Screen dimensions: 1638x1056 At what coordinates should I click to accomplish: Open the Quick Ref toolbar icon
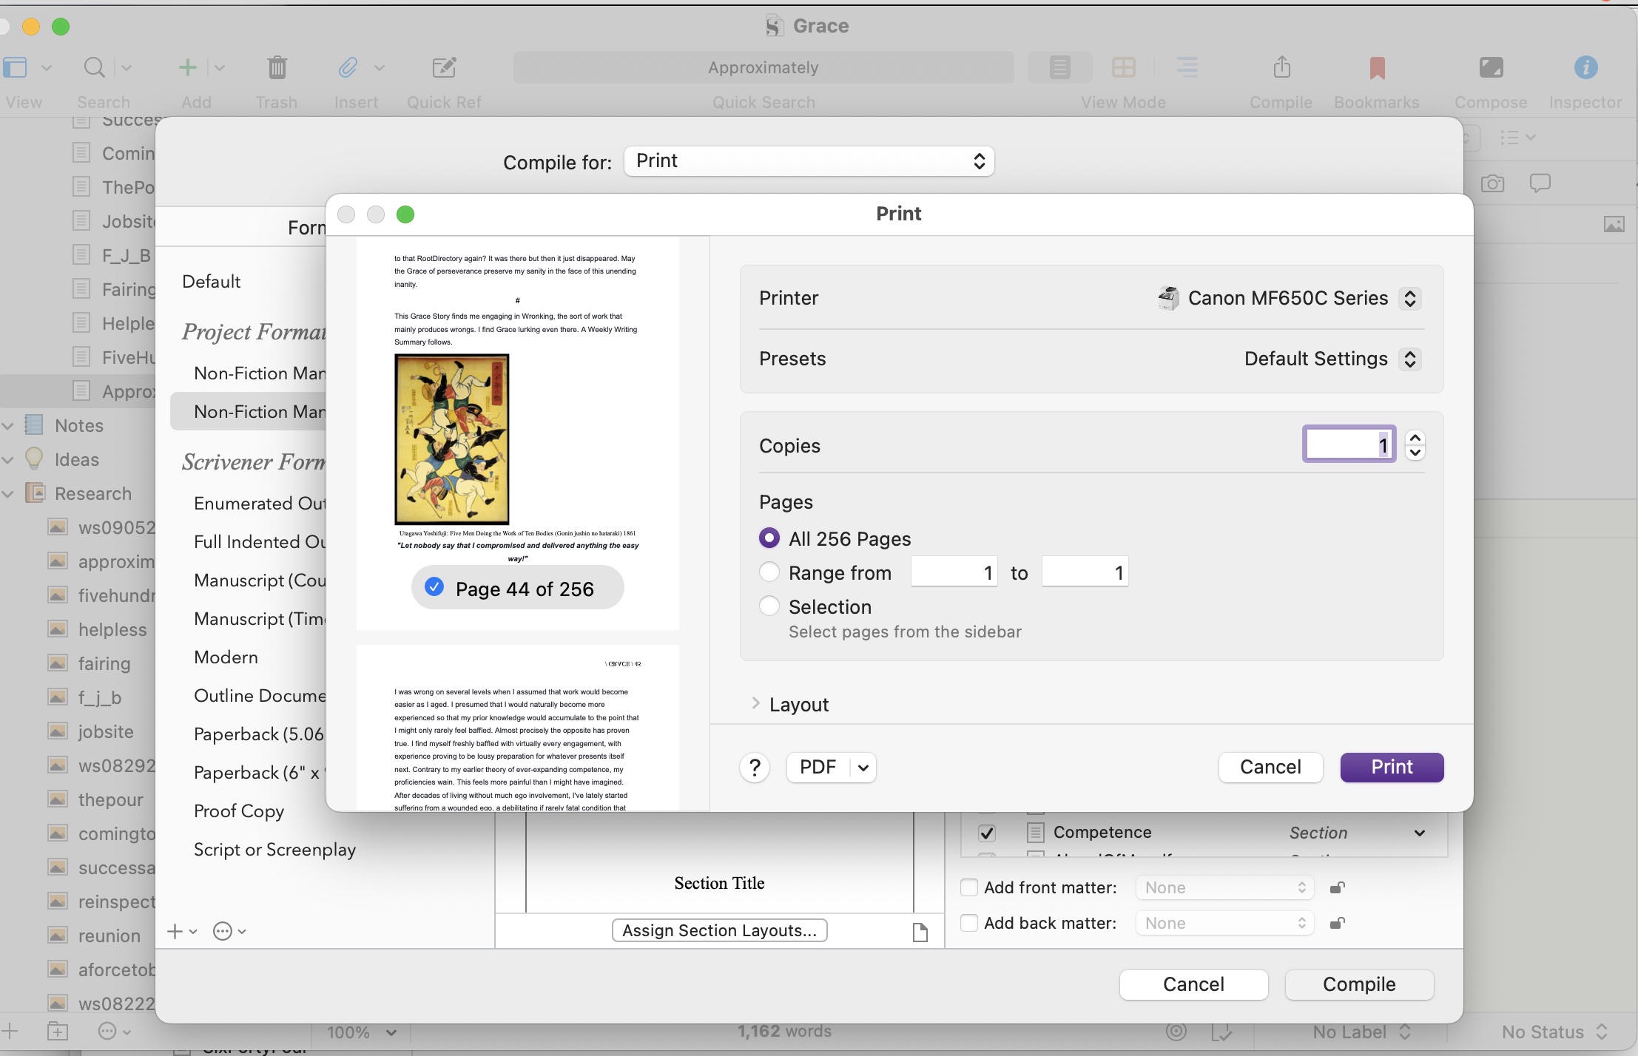(444, 67)
